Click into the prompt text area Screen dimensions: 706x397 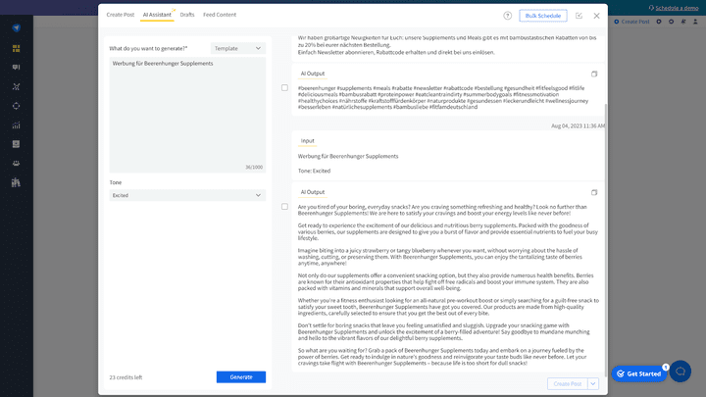click(187, 115)
